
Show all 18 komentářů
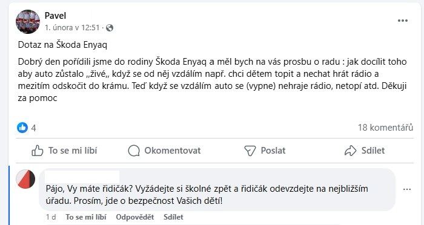pos(386,128)
